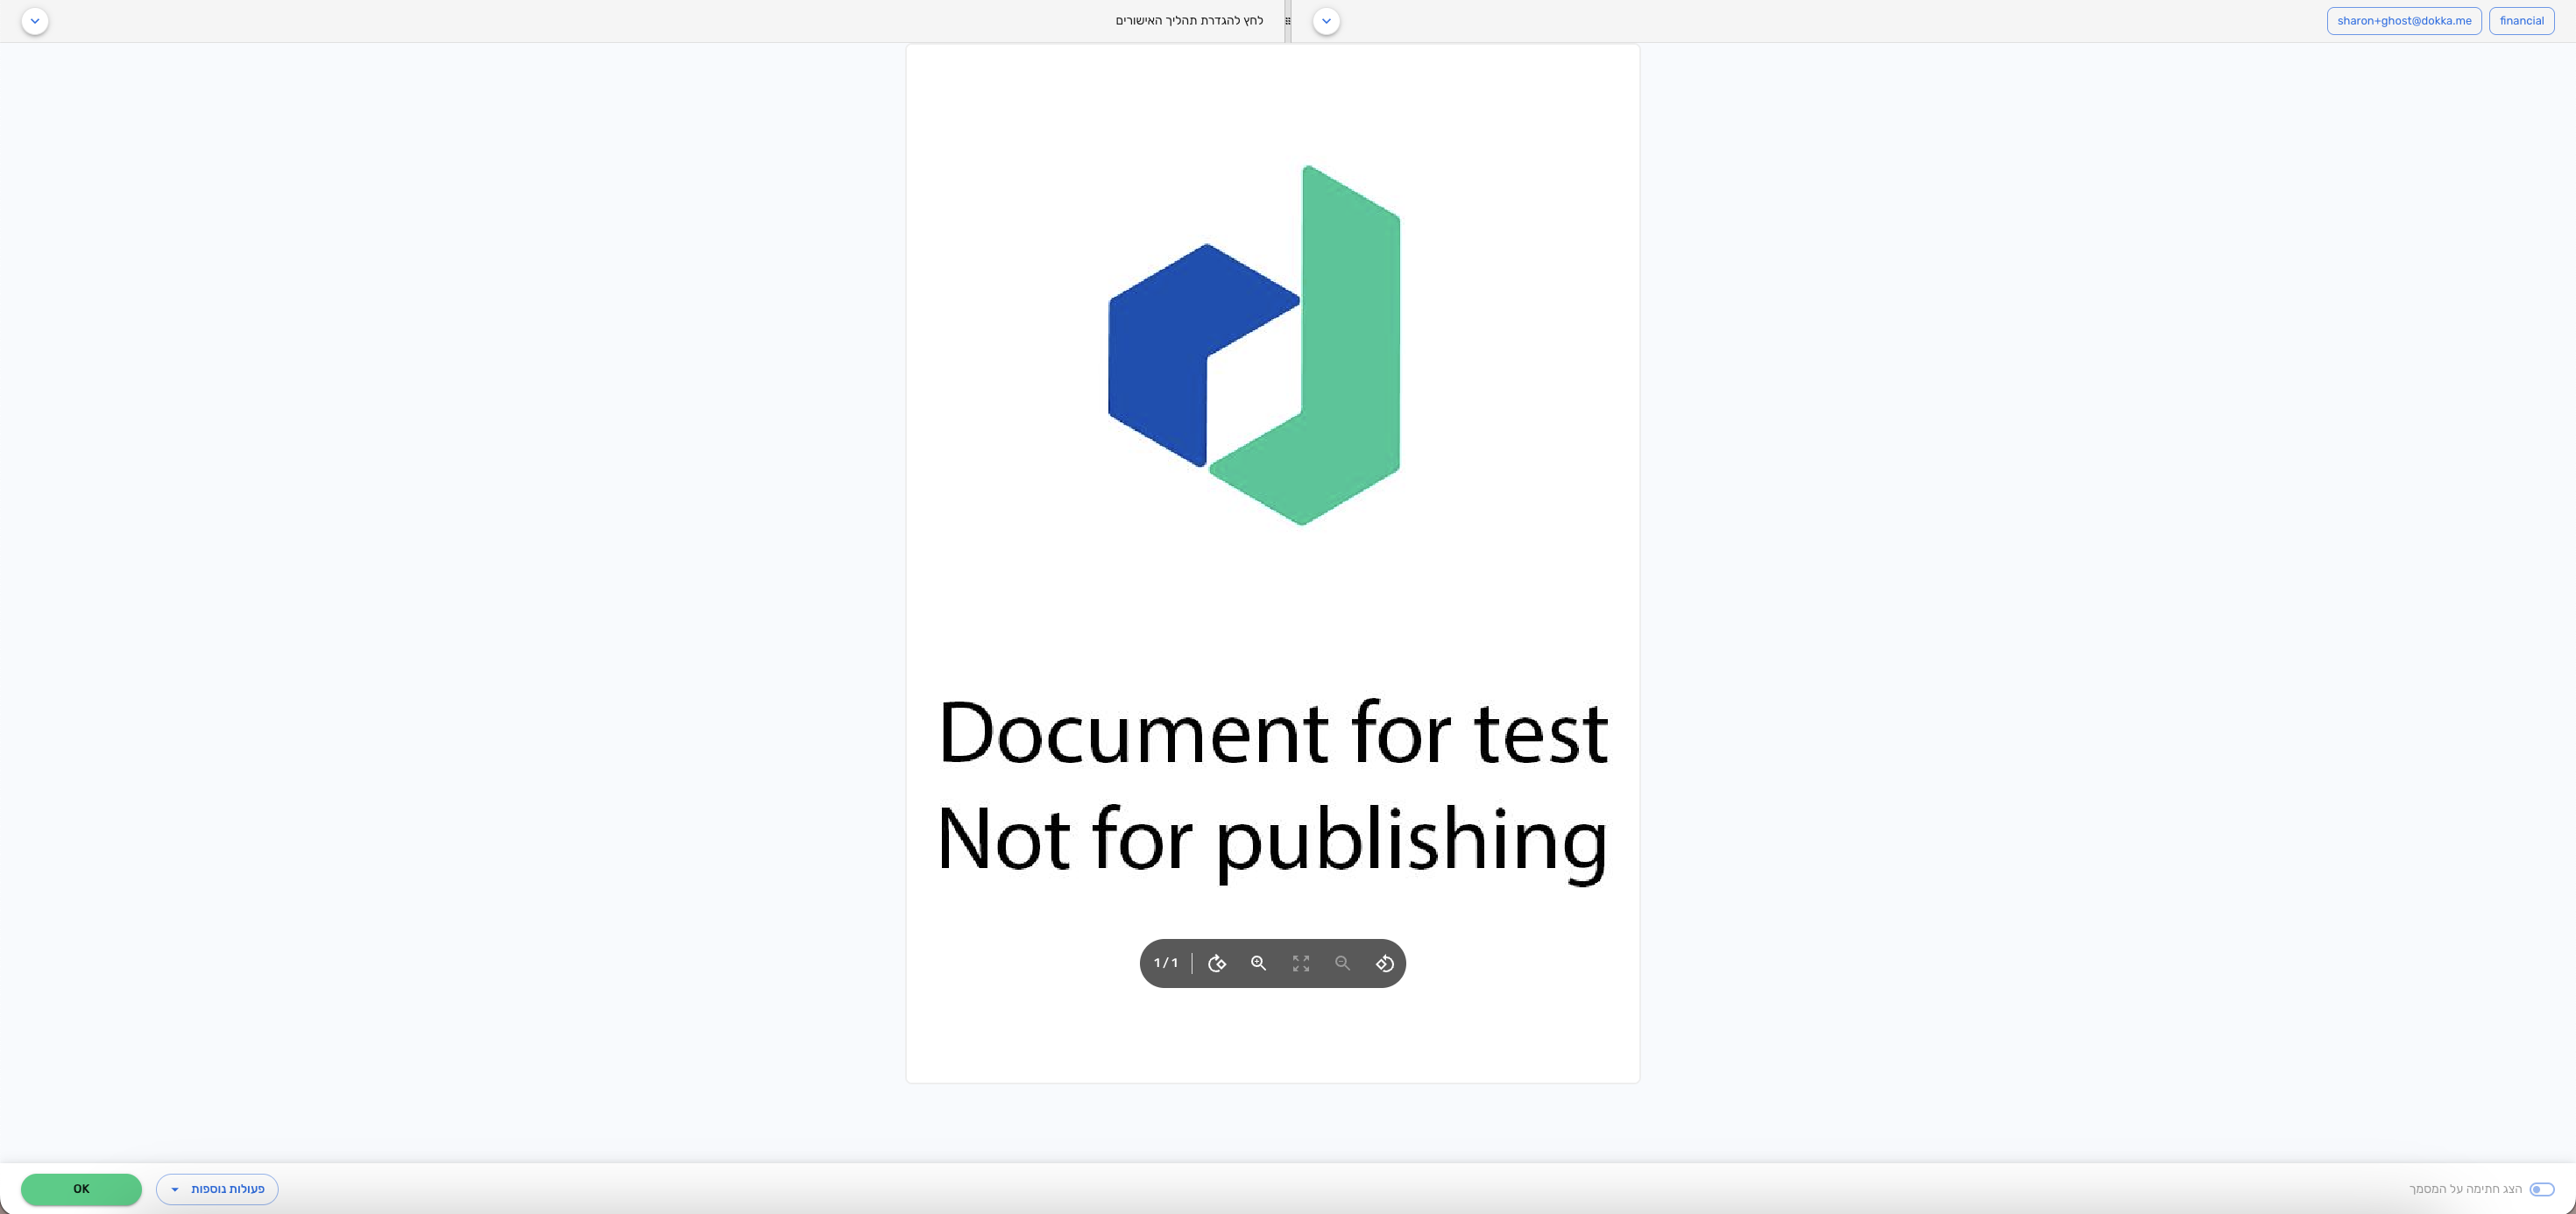
Task: Click the 'Document for test' text
Action: 1272,733
